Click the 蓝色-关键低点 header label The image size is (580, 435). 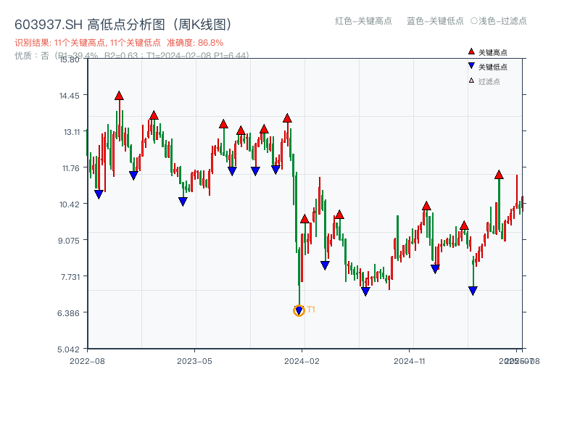[434, 22]
